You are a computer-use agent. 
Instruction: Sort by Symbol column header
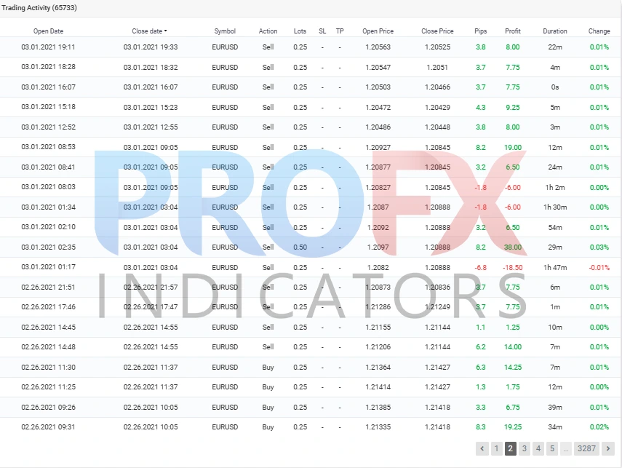[x=225, y=31]
